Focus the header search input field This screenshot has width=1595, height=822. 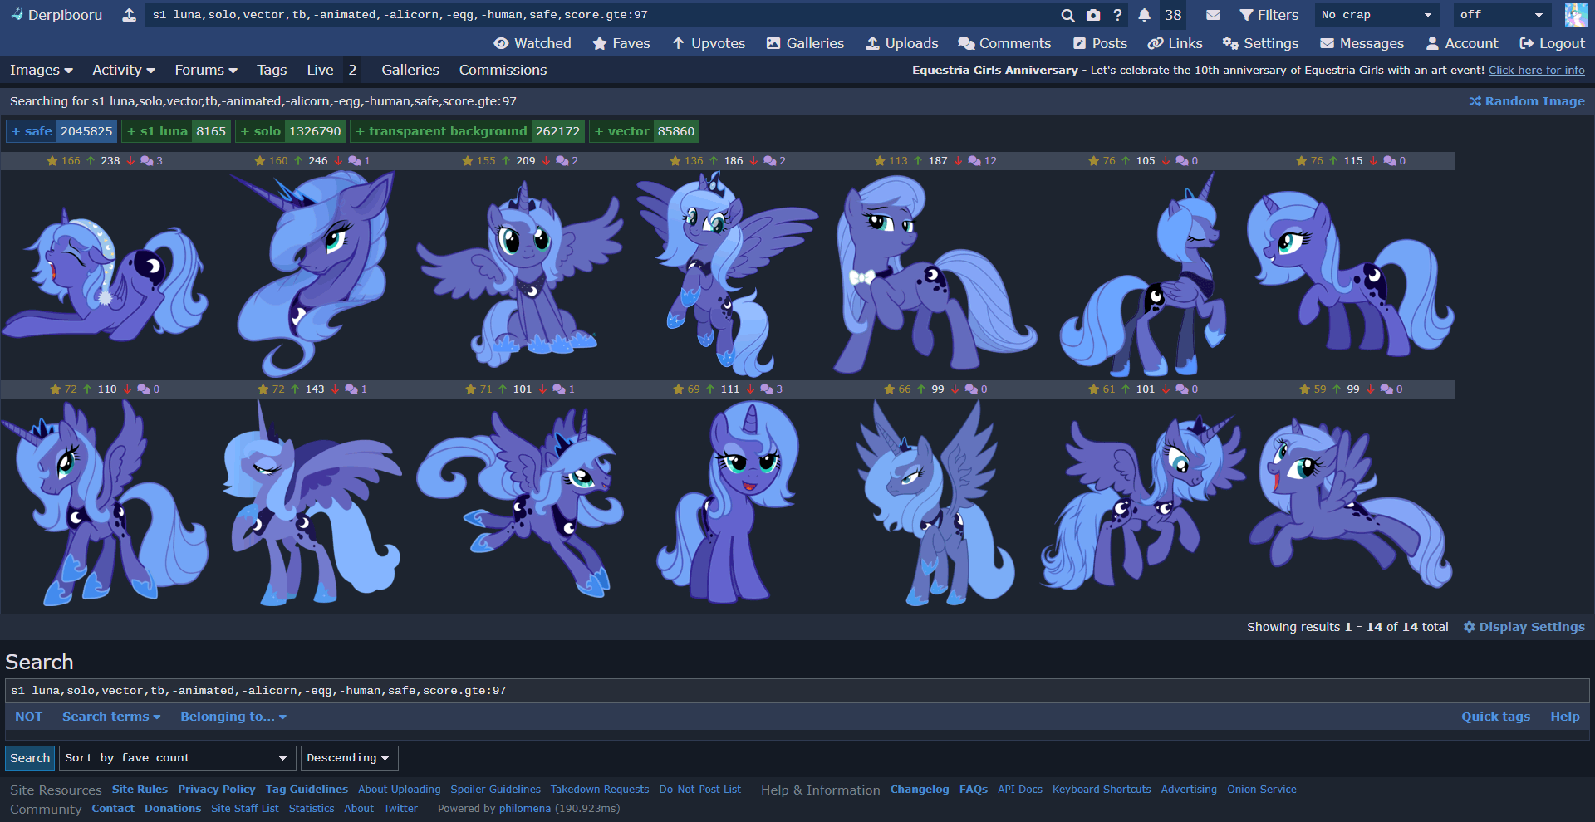click(600, 15)
